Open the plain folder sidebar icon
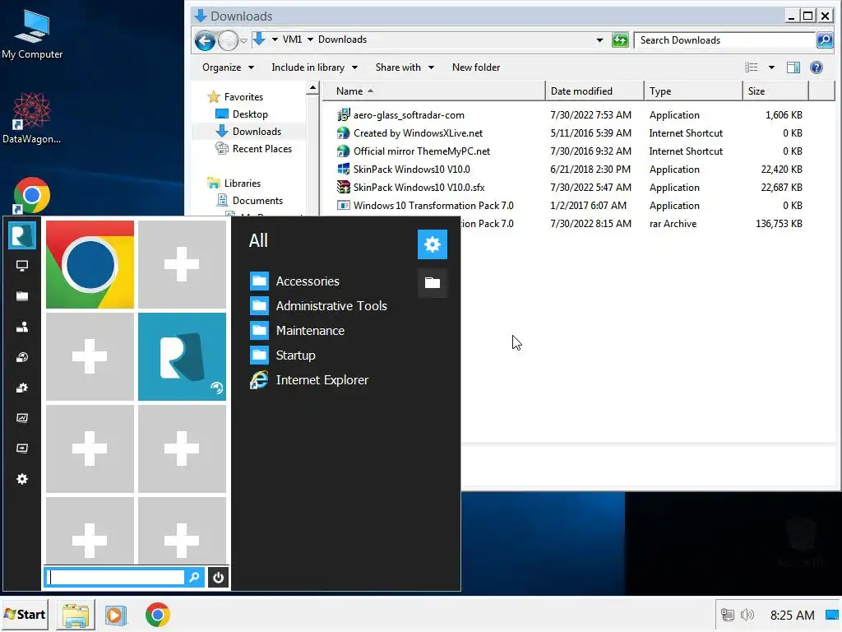 22,296
